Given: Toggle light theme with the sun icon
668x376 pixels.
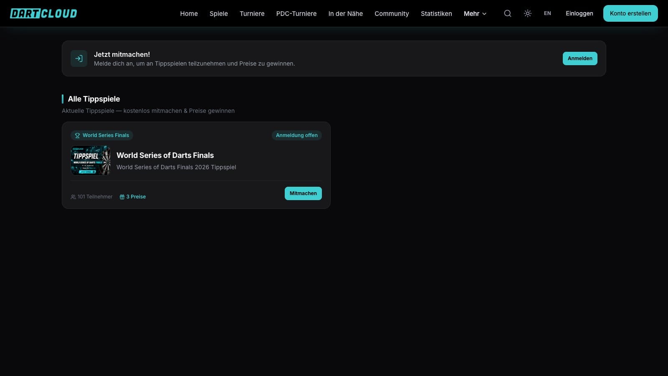Looking at the screenshot, I should [x=528, y=13].
